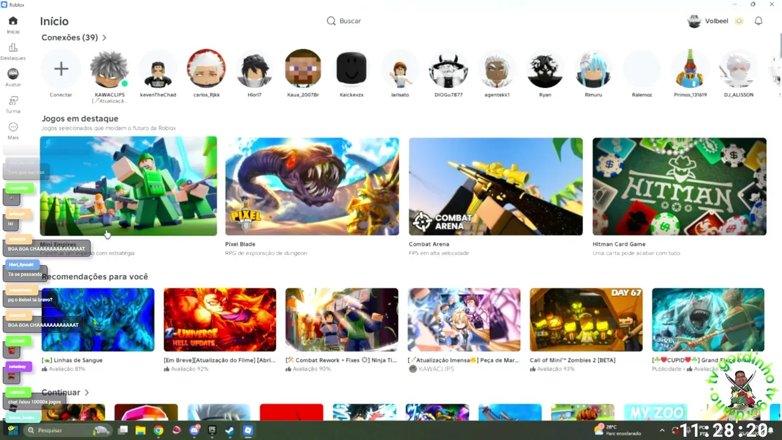Open larisato connection avatar
The image size is (782, 440).
[400, 68]
